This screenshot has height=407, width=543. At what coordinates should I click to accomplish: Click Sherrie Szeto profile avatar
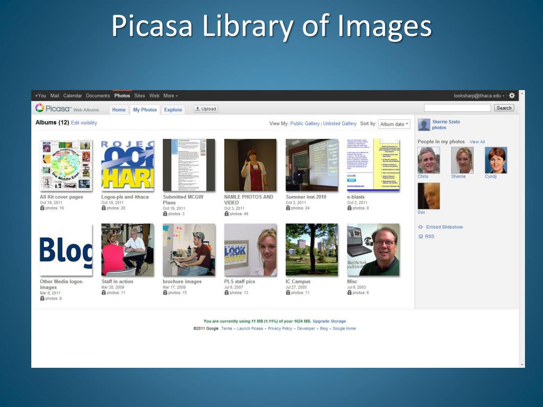(424, 125)
